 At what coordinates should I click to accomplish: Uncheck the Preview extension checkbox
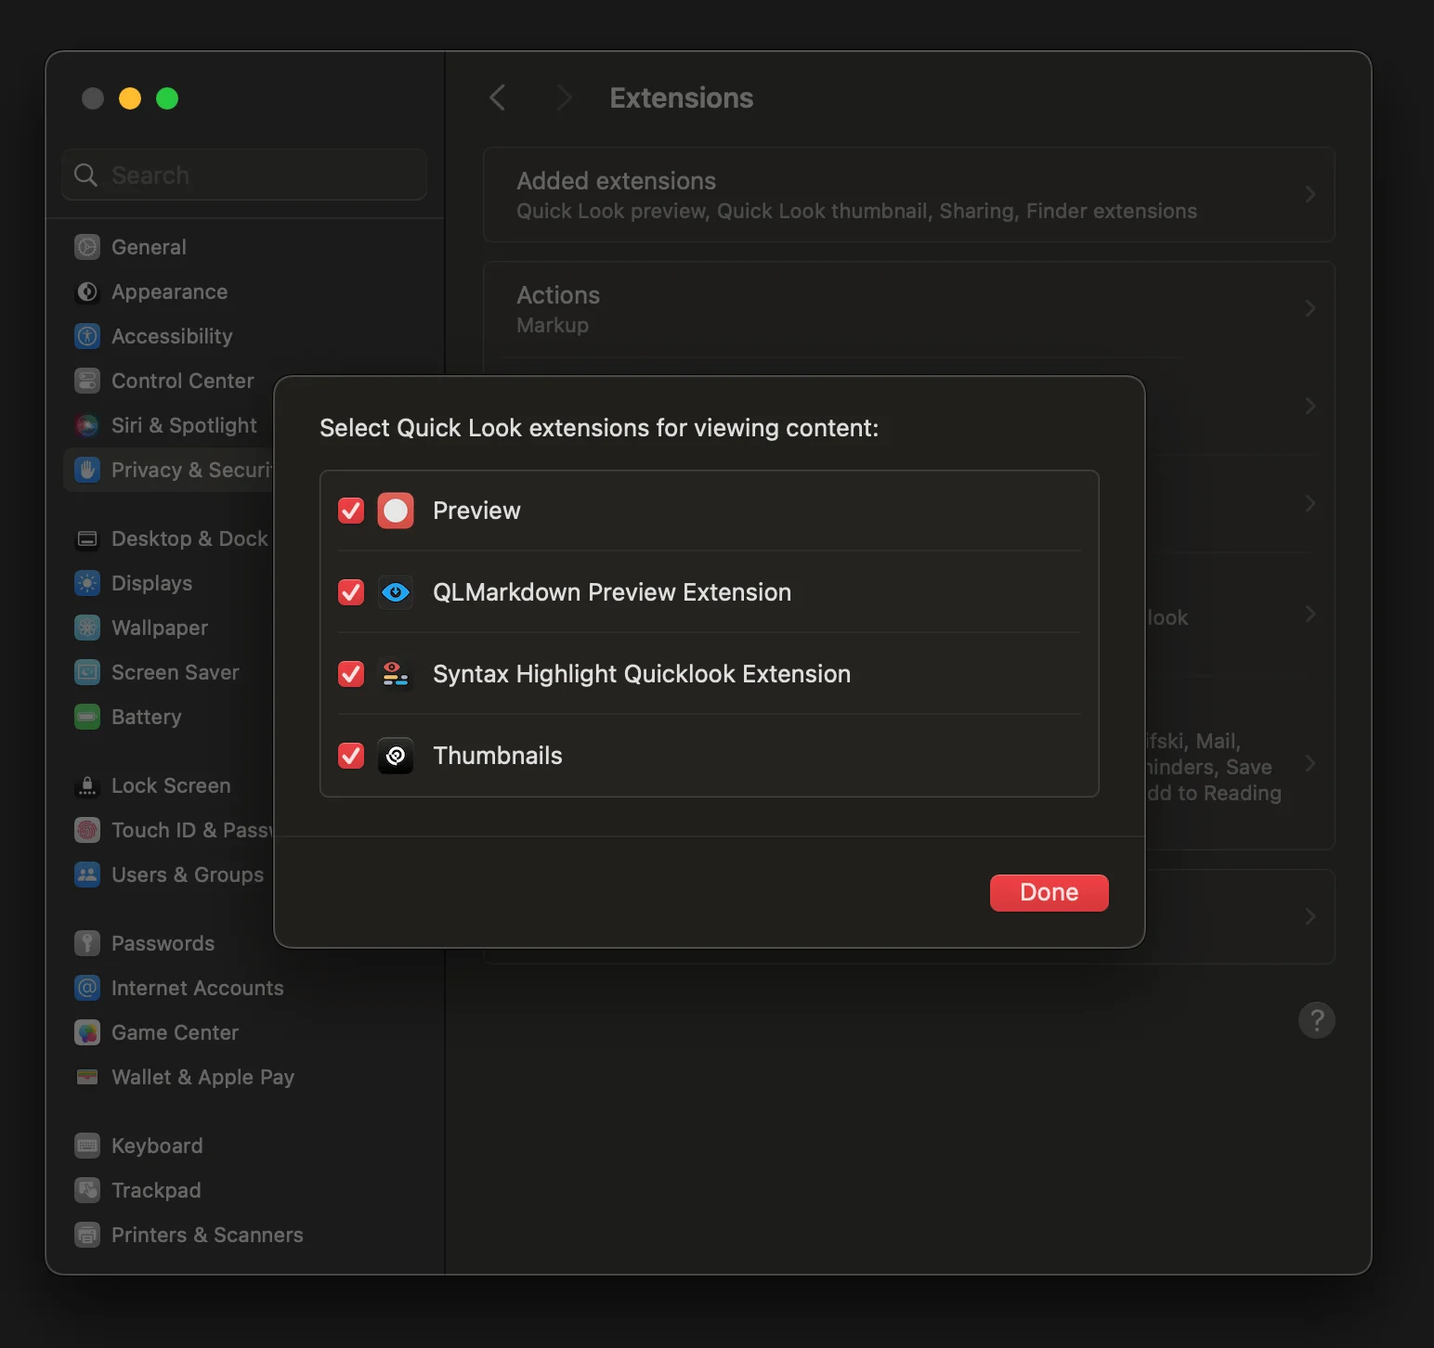point(351,511)
